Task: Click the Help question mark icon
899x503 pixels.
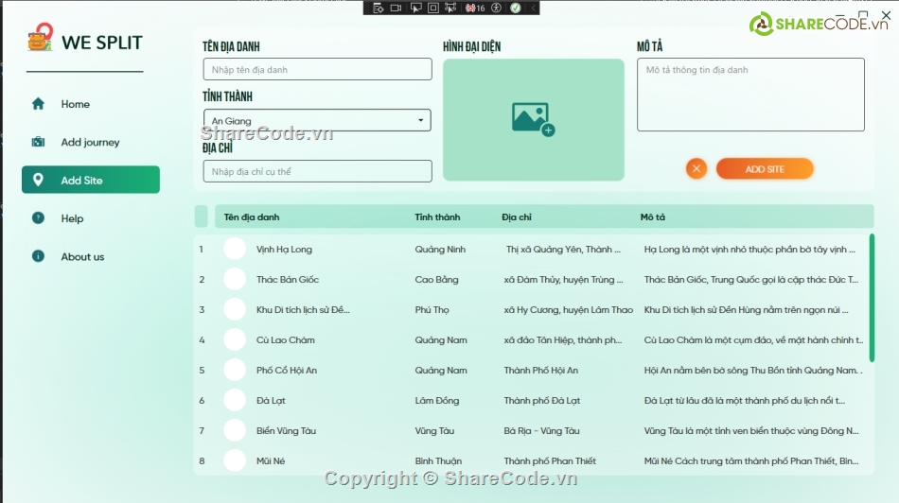Action: [x=38, y=218]
